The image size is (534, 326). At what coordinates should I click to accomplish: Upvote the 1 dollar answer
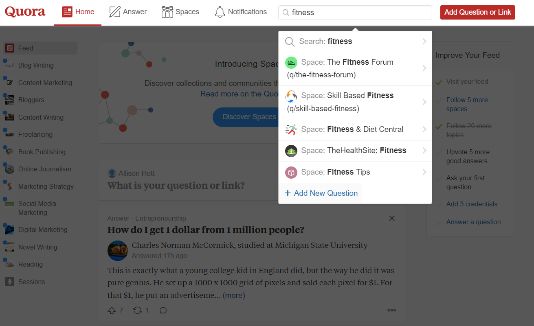coord(112,310)
